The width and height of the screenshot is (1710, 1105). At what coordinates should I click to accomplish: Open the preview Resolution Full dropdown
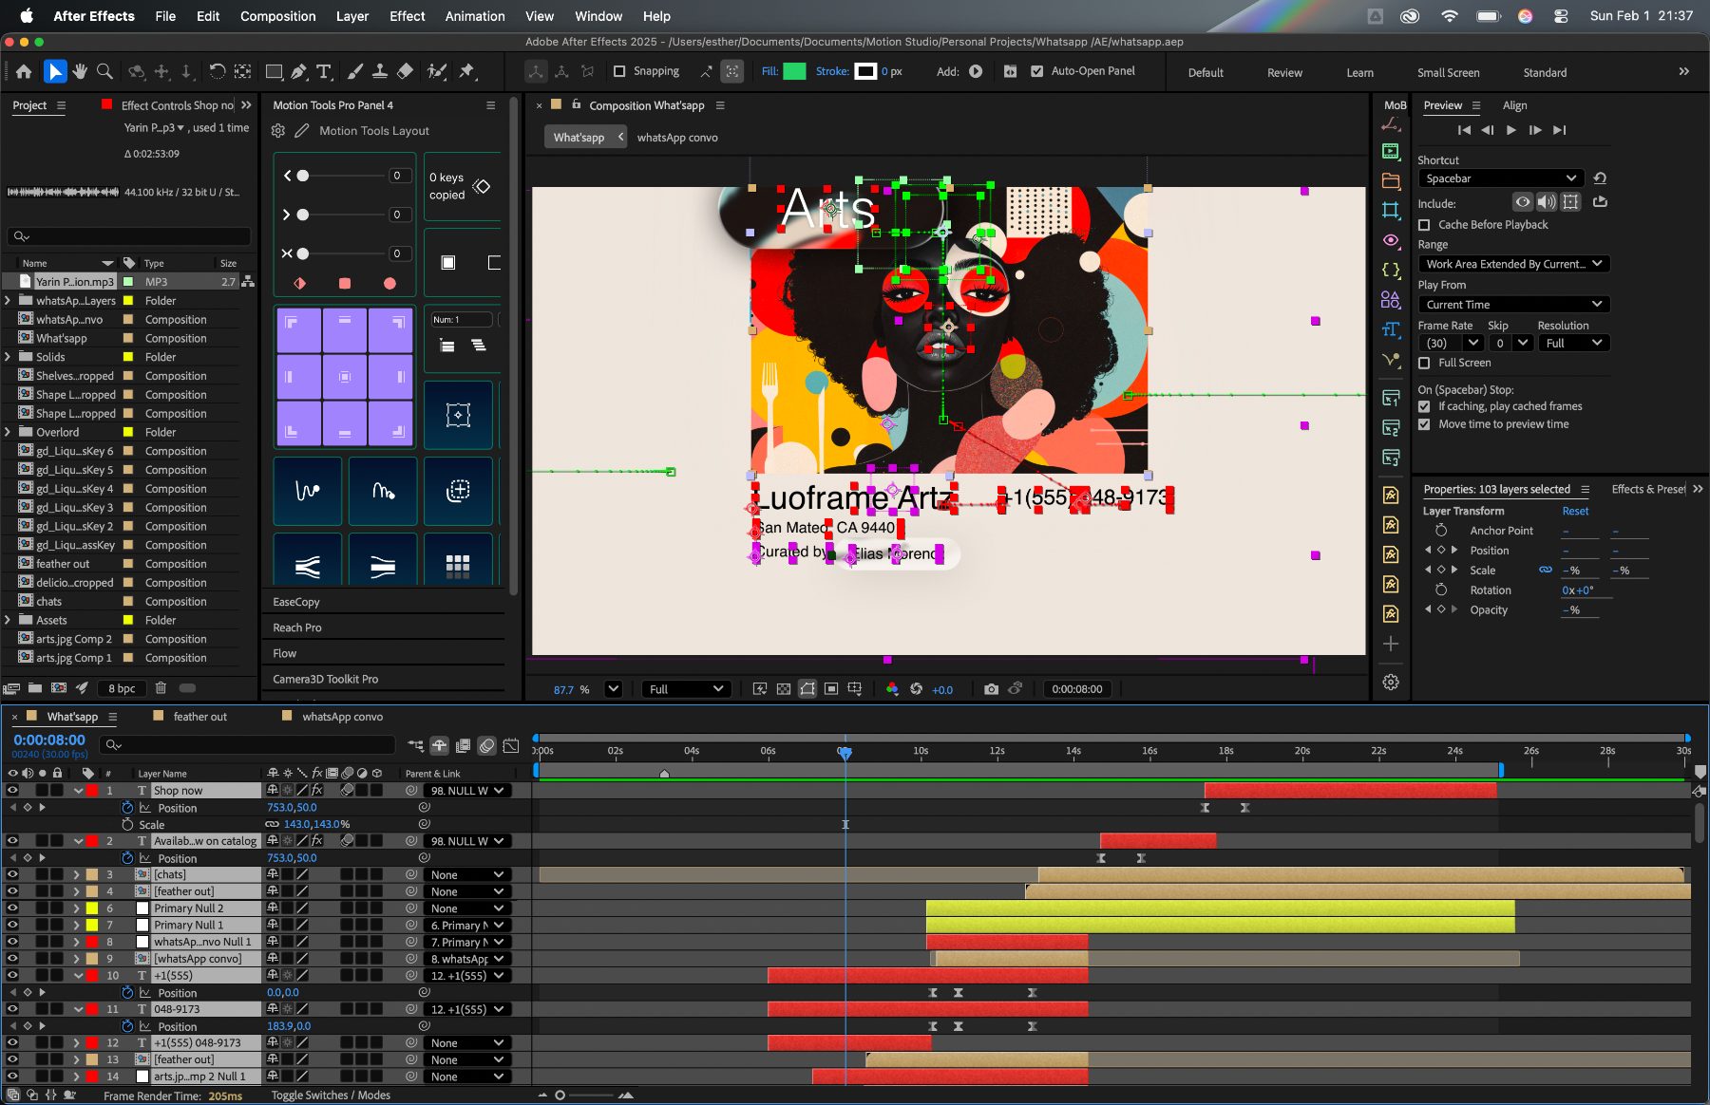pos(1573,343)
